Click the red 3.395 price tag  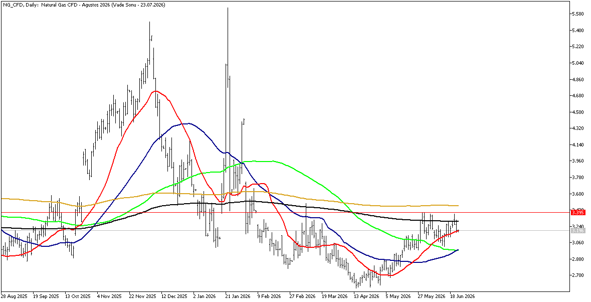coord(578,213)
